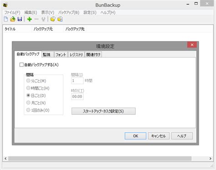This screenshot has width=216, height=170.
Task: Switch to the 監視 tab
Action: pyautogui.click(x=48, y=55)
